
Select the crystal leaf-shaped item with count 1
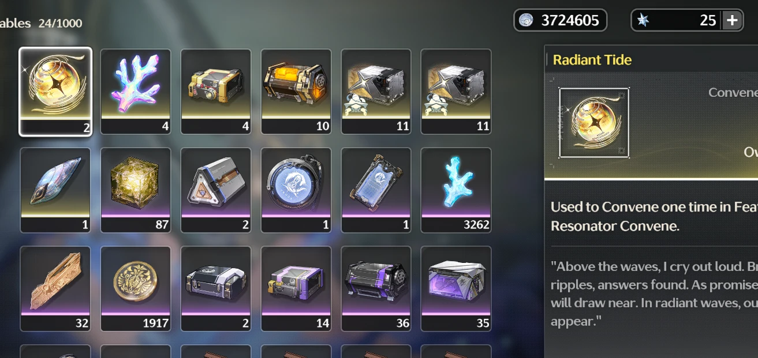(x=55, y=190)
